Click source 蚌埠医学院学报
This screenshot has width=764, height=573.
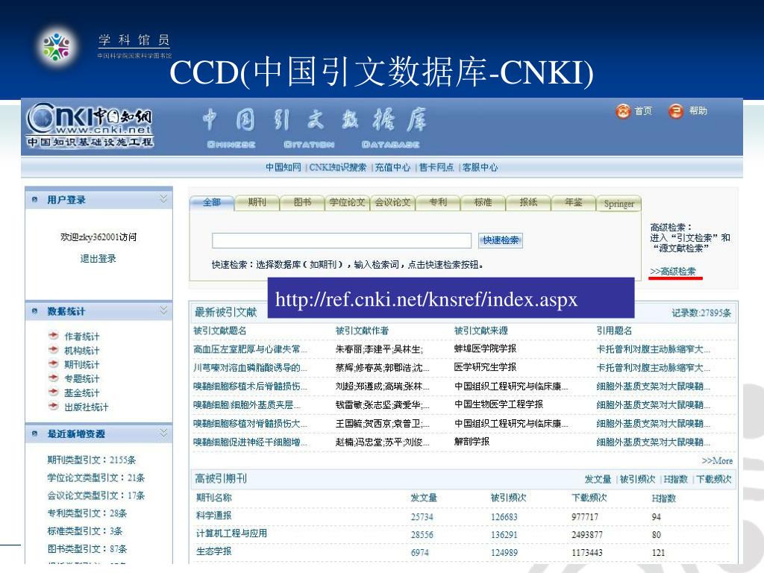tap(485, 348)
